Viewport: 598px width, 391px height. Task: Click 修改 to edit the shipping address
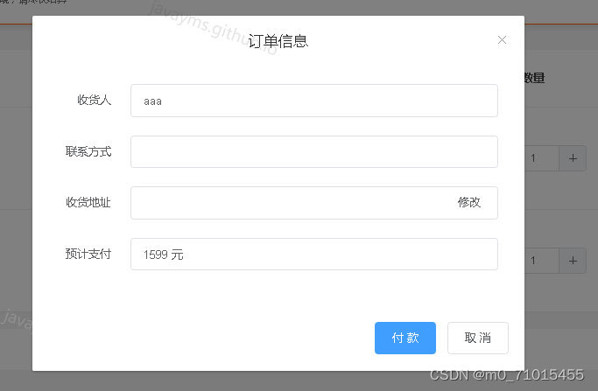(469, 202)
